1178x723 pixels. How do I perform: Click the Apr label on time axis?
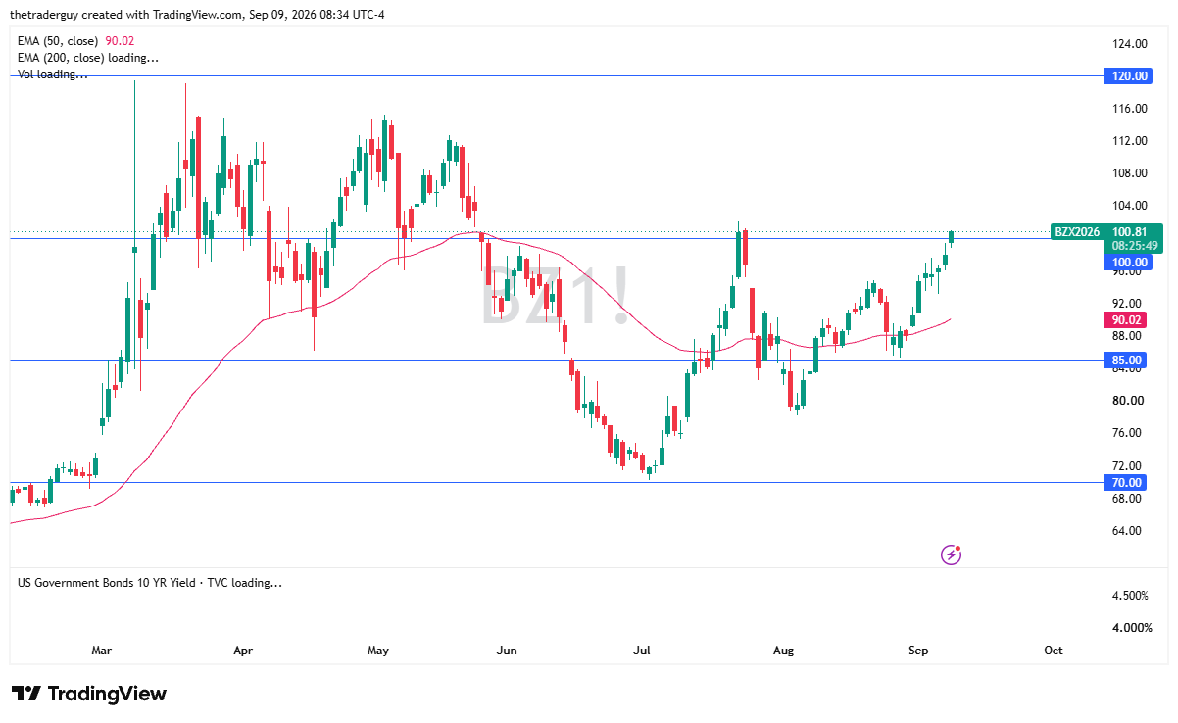coord(243,651)
